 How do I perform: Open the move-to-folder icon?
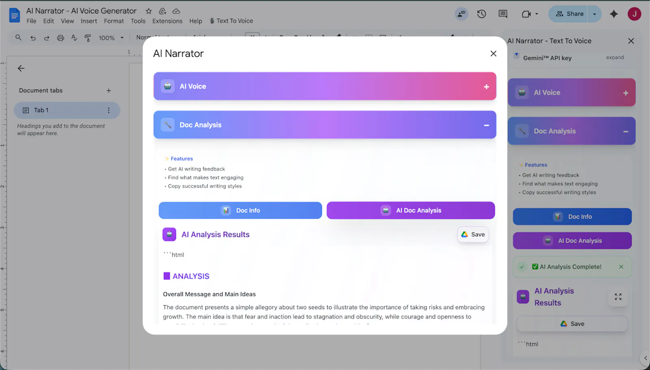point(162,11)
